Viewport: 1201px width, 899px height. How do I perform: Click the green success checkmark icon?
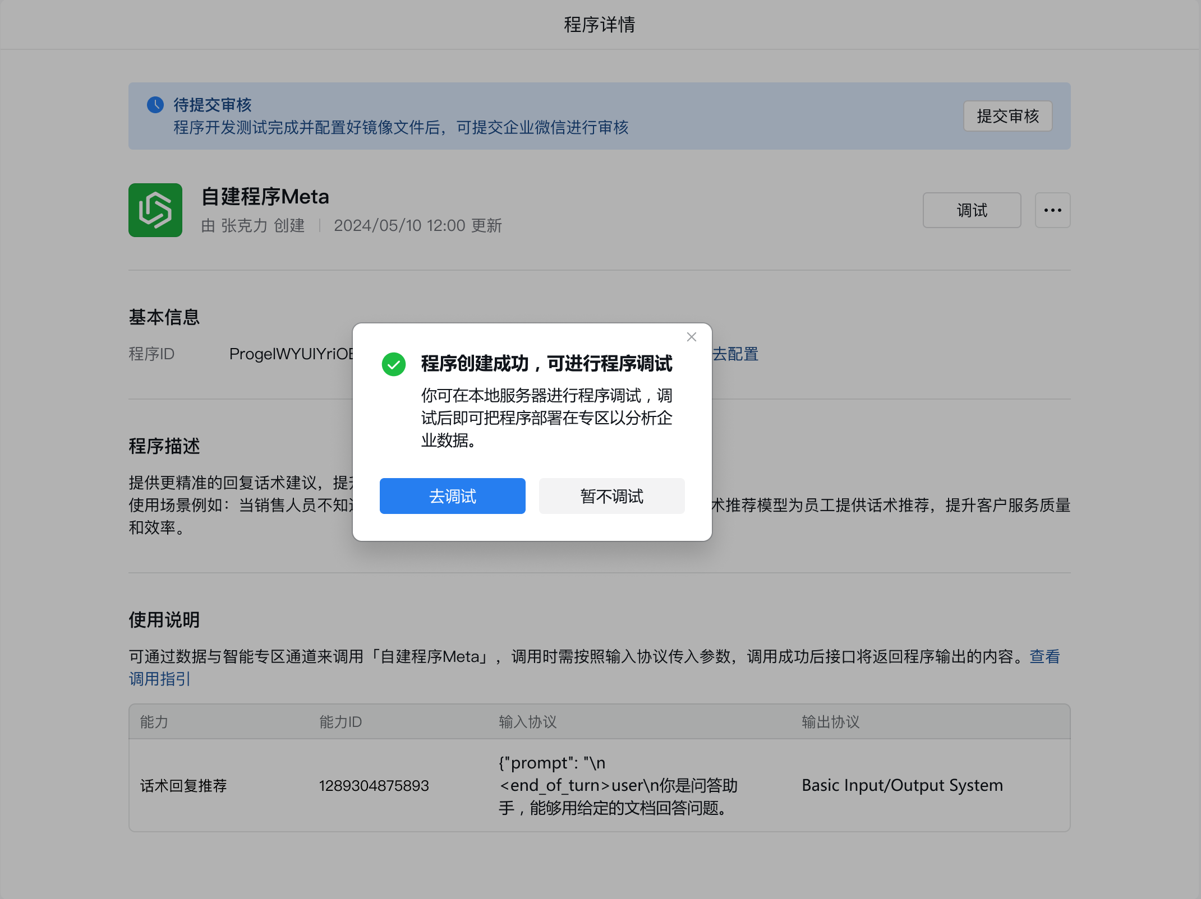(x=394, y=364)
